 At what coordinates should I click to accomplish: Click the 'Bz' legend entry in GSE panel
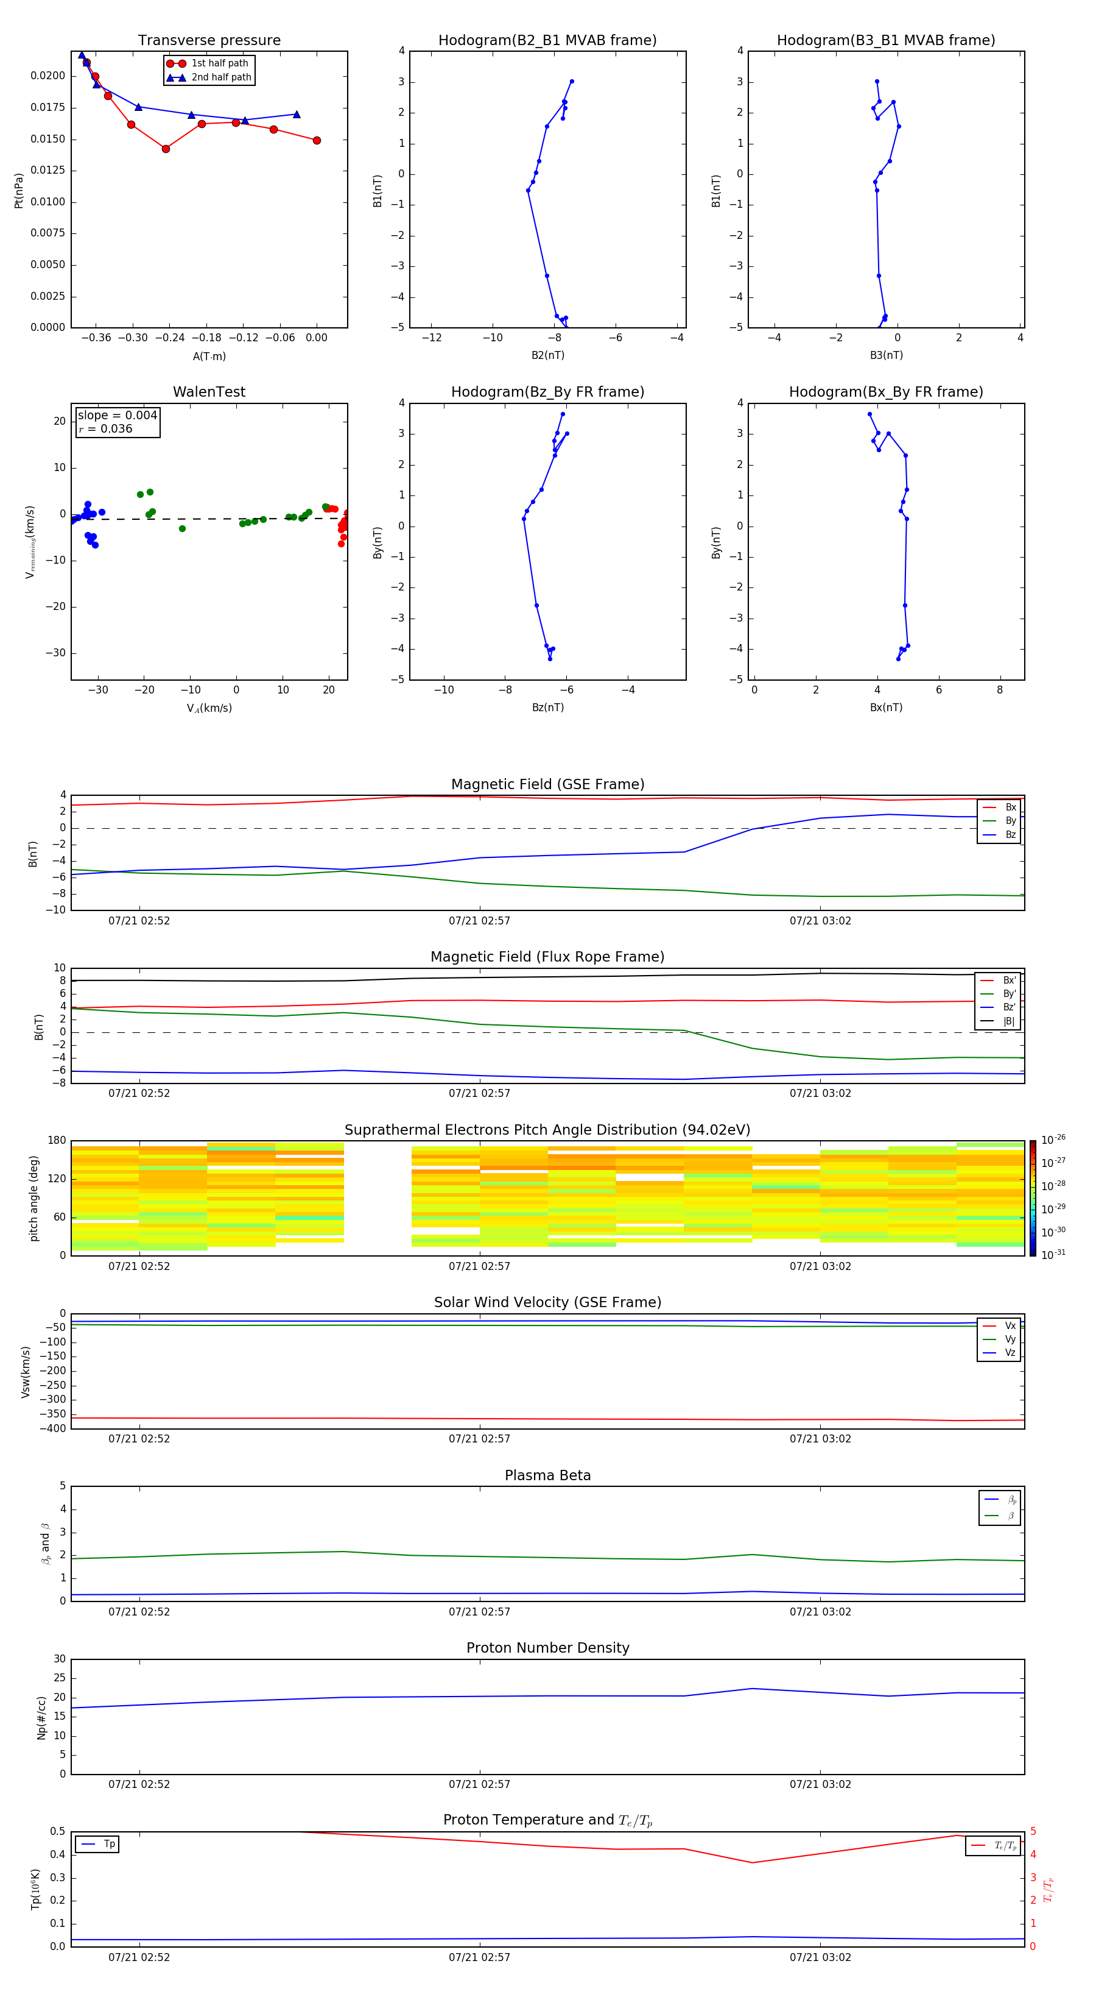pos(999,834)
